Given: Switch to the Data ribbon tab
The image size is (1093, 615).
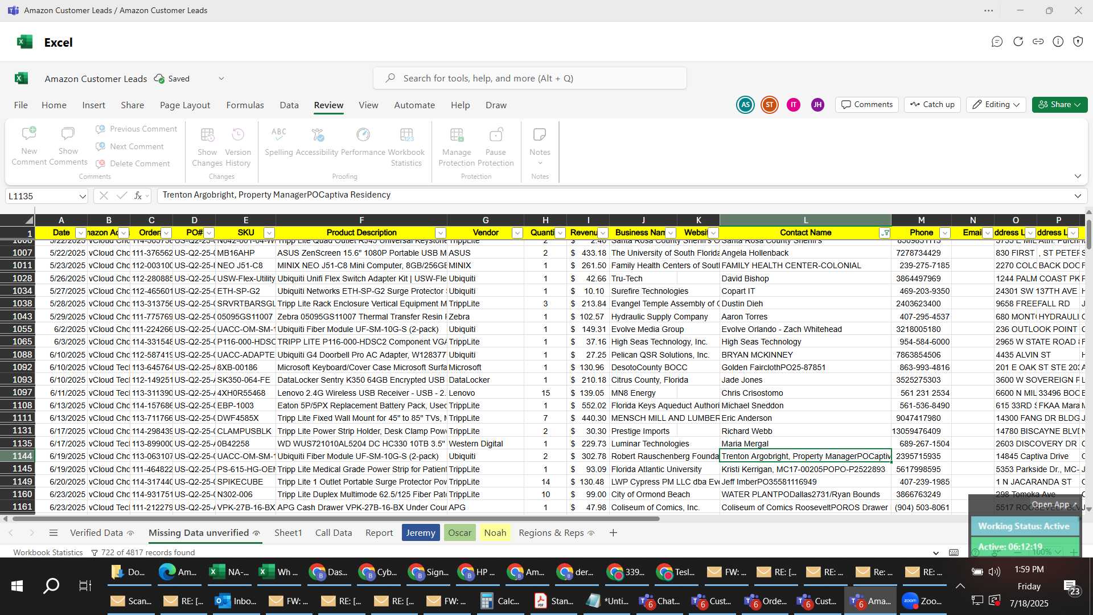Looking at the screenshot, I should (x=289, y=105).
